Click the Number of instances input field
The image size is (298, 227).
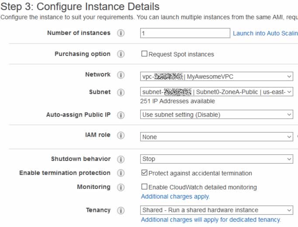point(185,33)
